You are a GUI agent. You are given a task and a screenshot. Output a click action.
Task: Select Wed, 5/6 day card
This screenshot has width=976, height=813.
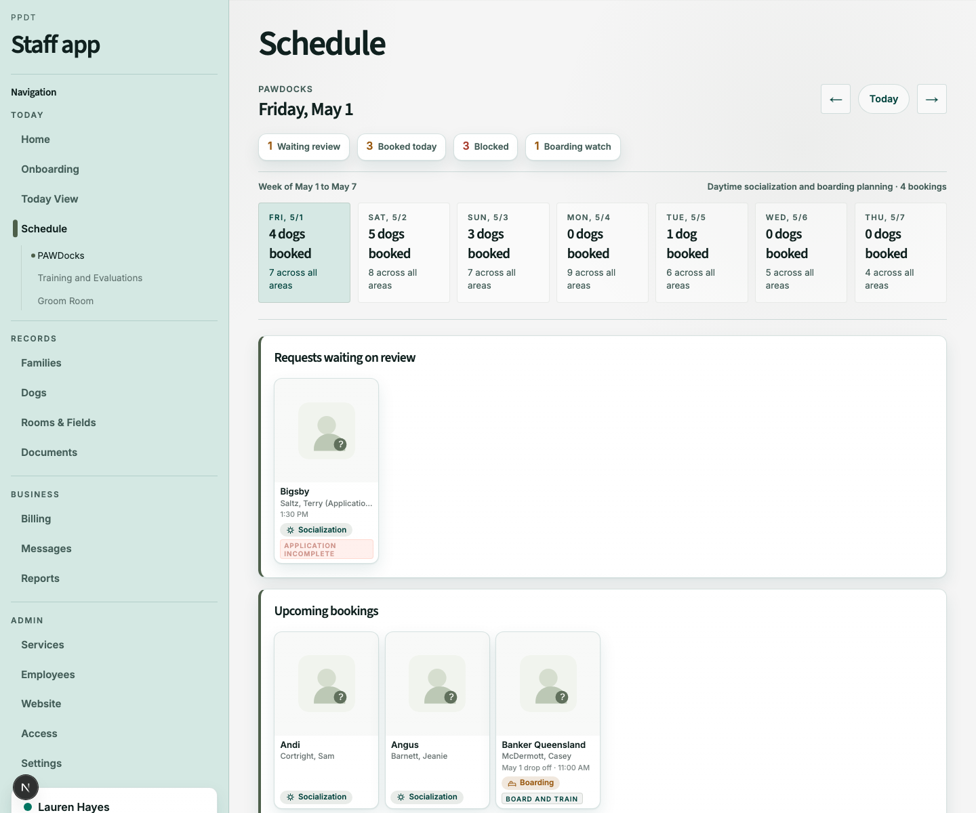(x=801, y=253)
